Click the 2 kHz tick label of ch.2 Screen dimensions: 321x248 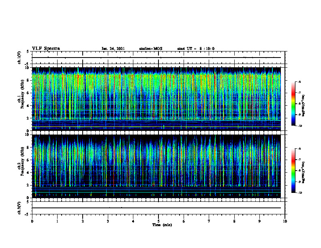point(28,185)
